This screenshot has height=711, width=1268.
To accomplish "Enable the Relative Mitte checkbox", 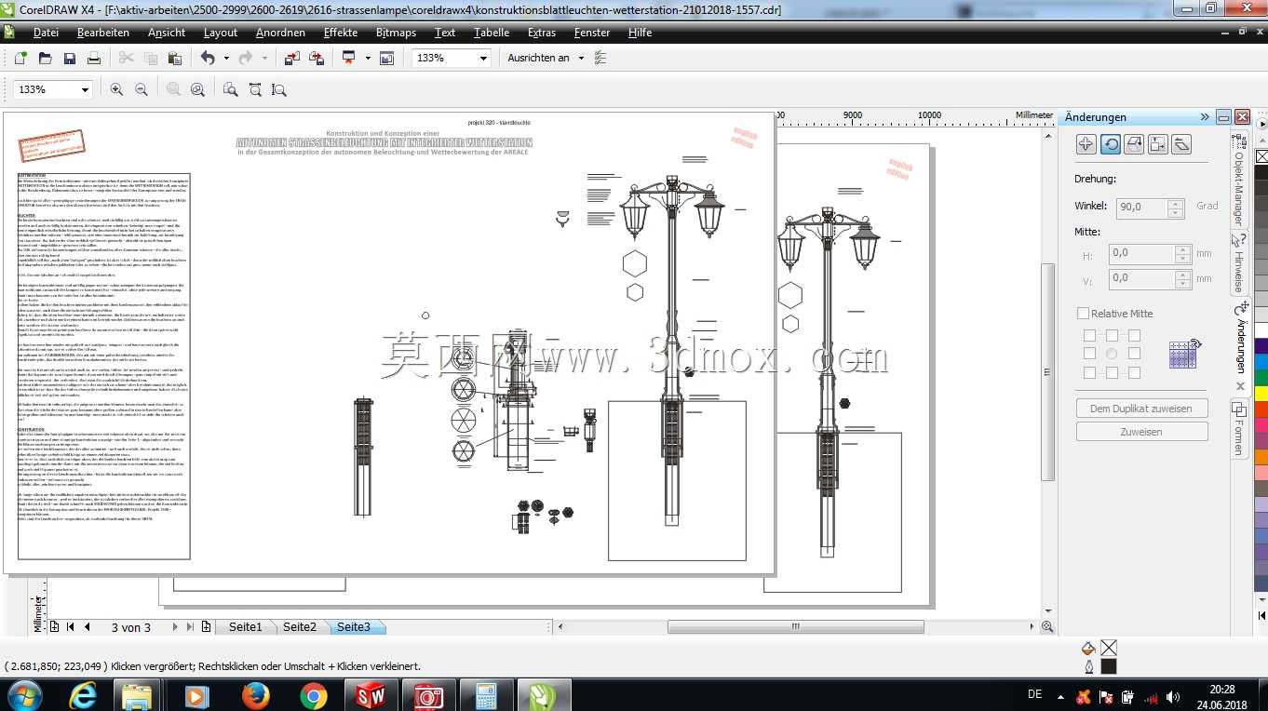I will click(1083, 314).
